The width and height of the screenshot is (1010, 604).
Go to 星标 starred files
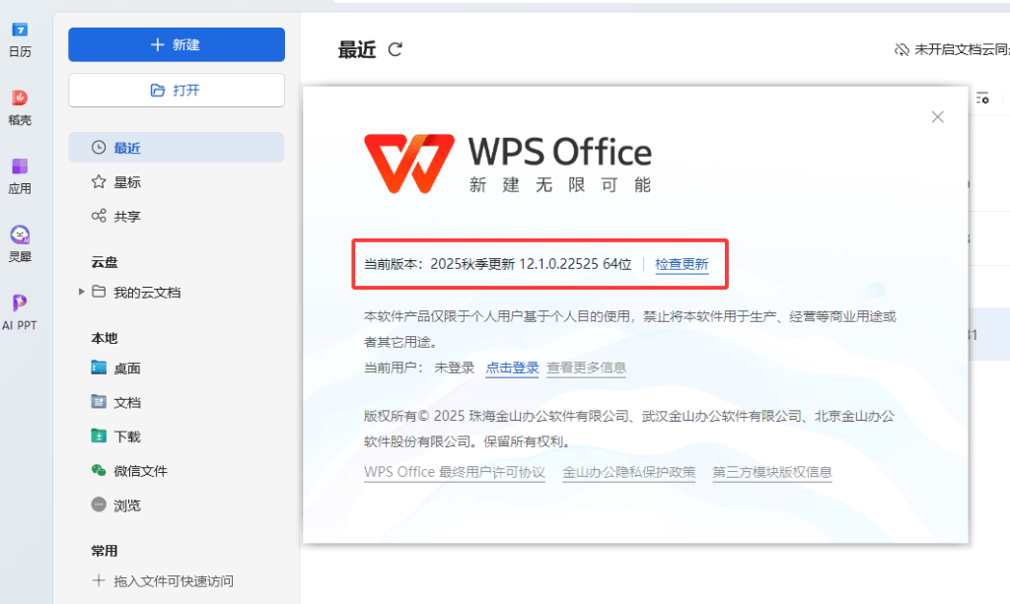126,182
